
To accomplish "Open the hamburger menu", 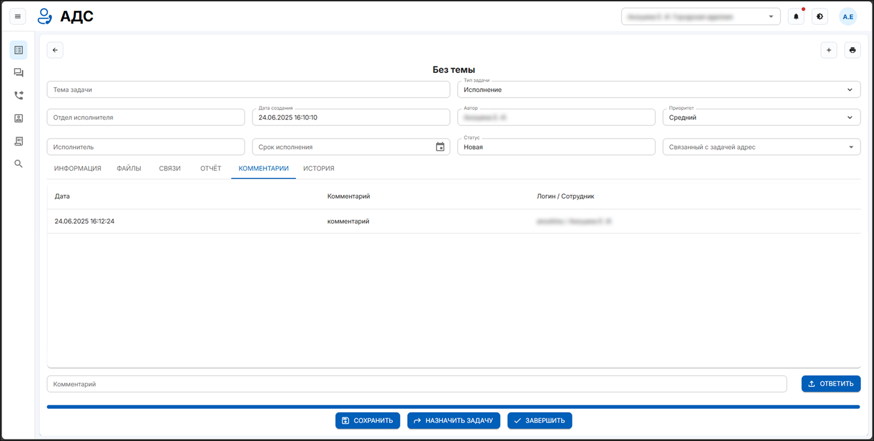I will click(18, 17).
